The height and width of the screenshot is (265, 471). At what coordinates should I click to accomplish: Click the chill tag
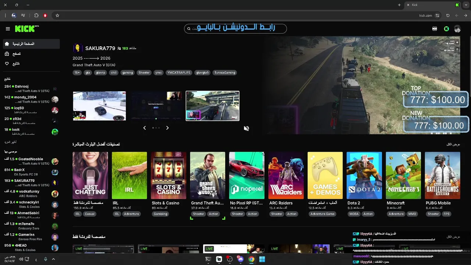[x=114, y=73]
